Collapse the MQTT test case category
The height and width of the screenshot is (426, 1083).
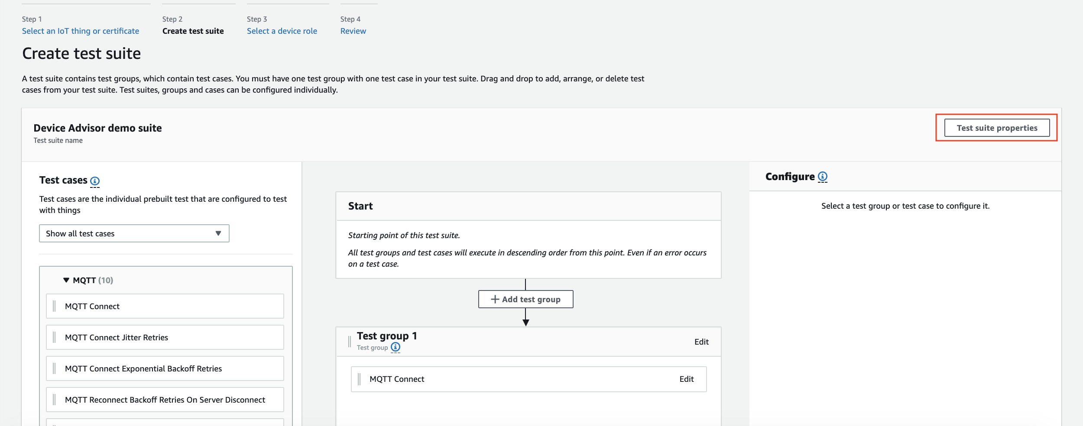click(66, 281)
